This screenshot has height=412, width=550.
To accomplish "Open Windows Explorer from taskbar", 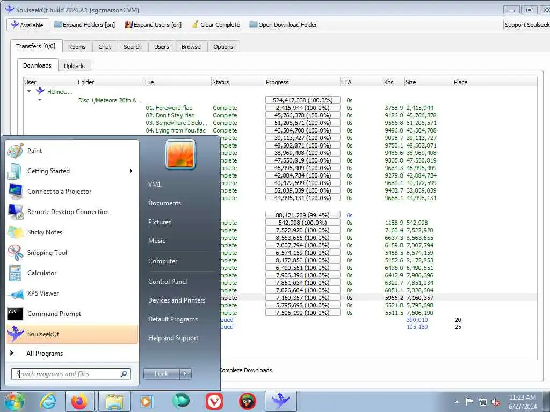I will pyautogui.click(x=114, y=401).
